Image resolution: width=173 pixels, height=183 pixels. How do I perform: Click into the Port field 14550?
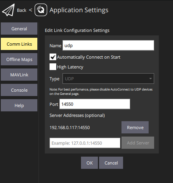pos(95,104)
